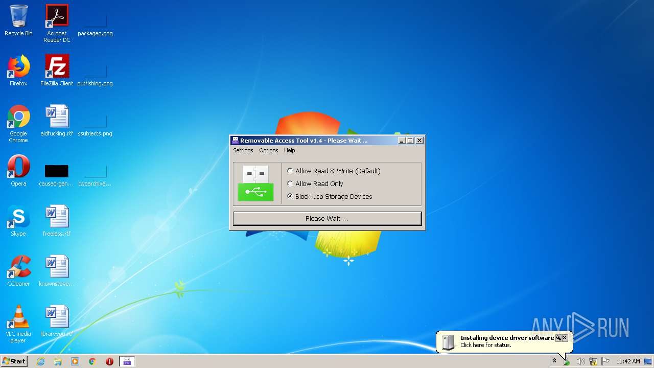Open the Windows Start menu
654x368 pixels.
14,361
